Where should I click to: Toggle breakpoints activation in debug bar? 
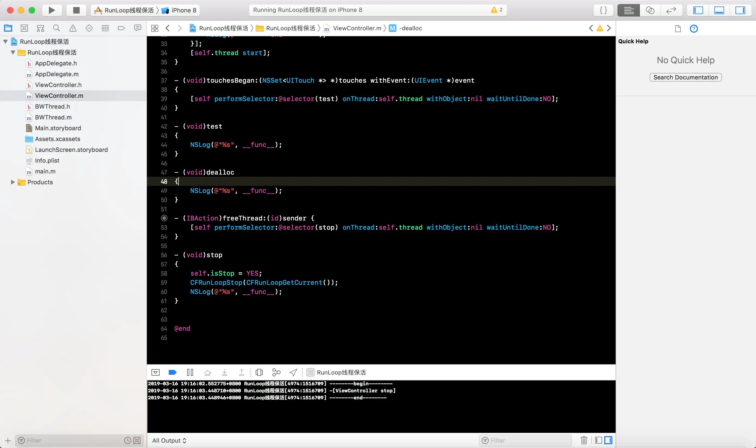point(173,372)
